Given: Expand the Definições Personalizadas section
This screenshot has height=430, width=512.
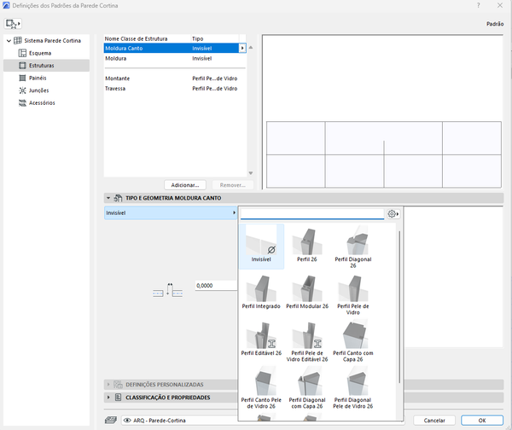Looking at the screenshot, I should pos(108,385).
